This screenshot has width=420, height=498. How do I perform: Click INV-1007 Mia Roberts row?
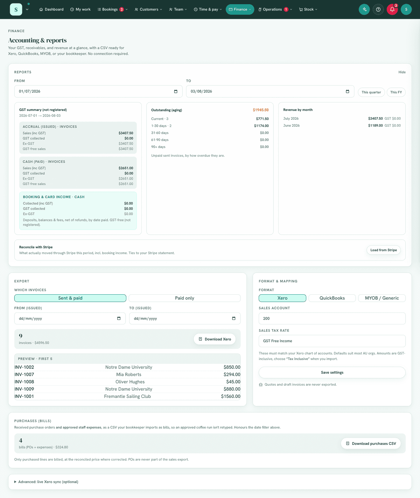point(127,374)
